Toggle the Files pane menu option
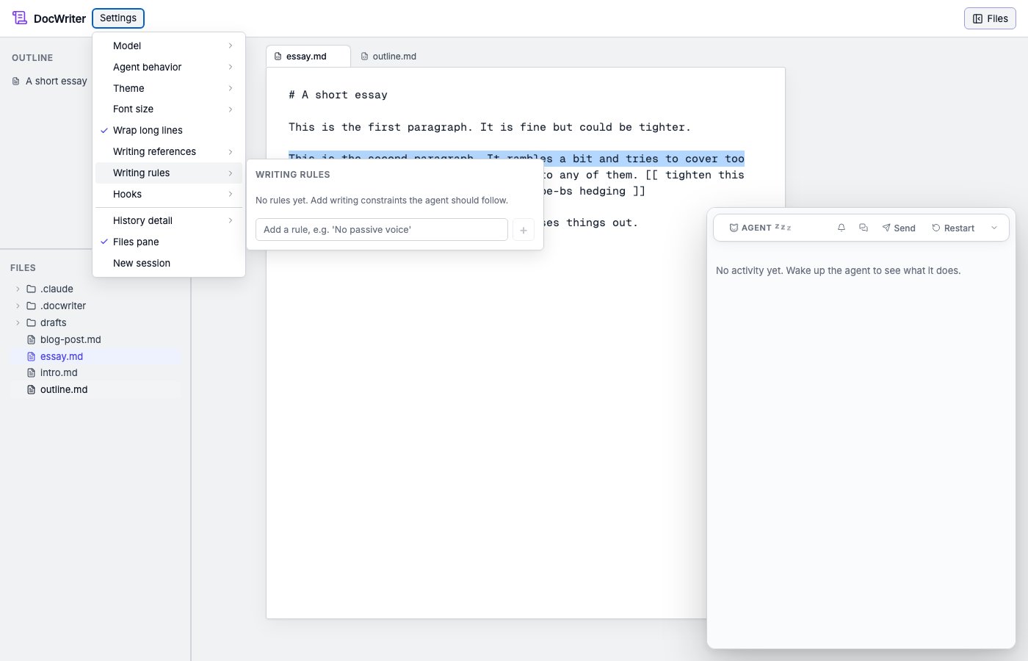 point(169,242)
